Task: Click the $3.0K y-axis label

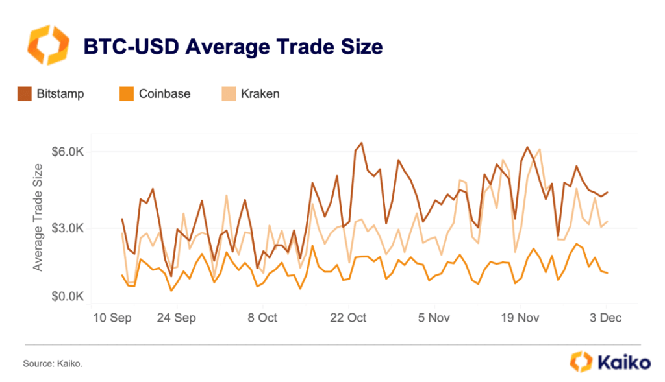Action: (x=68, y=228)
